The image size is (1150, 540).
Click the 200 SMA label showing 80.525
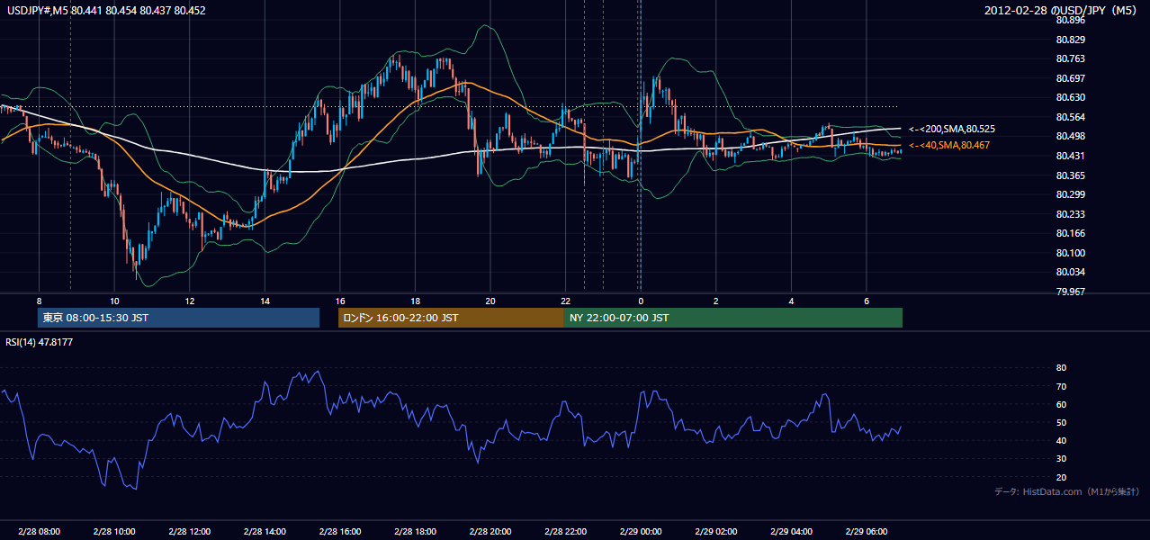click(952, 130)
